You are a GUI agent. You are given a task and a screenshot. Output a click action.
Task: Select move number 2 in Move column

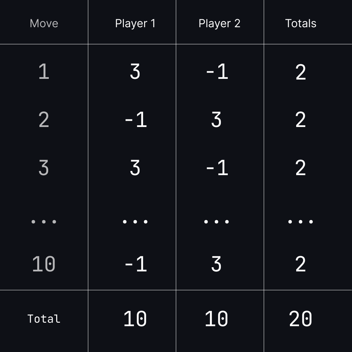pyautogui.click(x=44, y=120)
